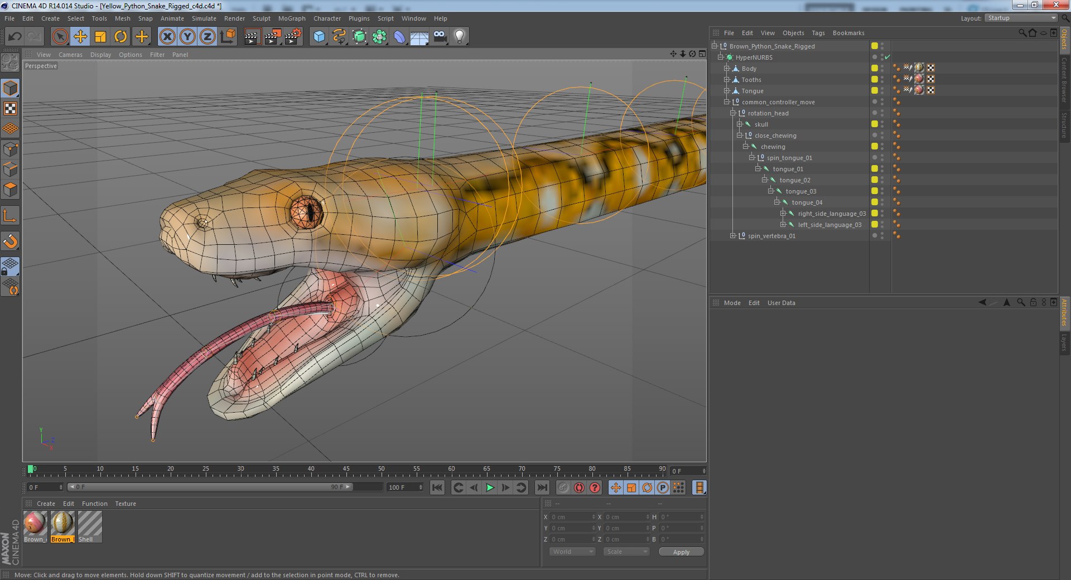
Task: Open the deformer objects icon
Action: [x=399, y=37]
